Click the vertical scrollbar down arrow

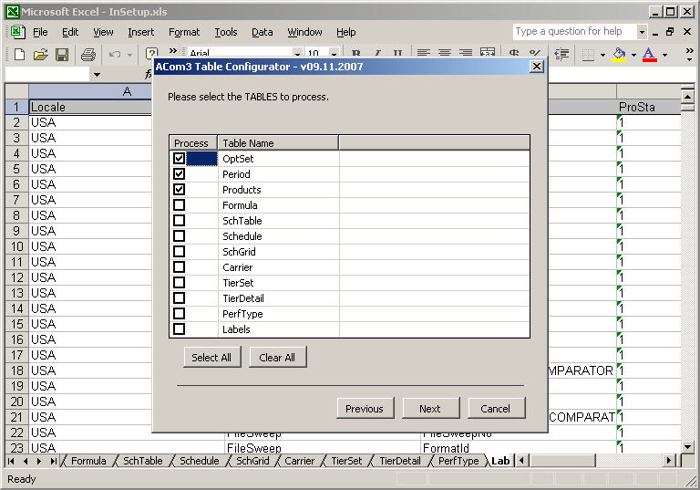(x=687, y=446)
